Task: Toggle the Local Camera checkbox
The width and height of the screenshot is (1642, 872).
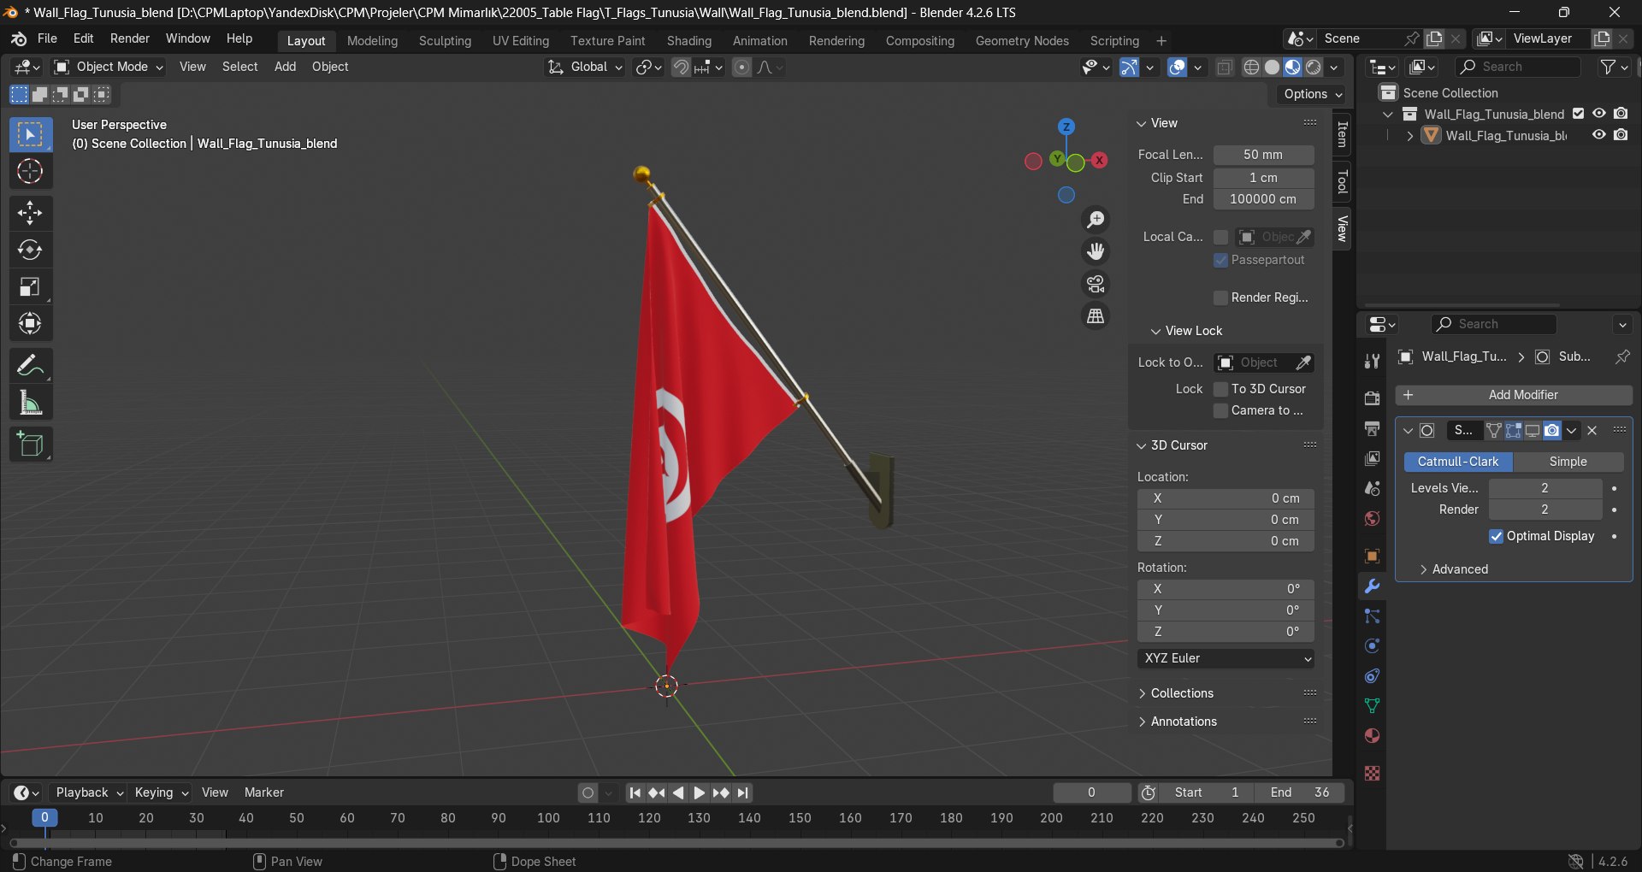Action: (x=1221, y=237)
